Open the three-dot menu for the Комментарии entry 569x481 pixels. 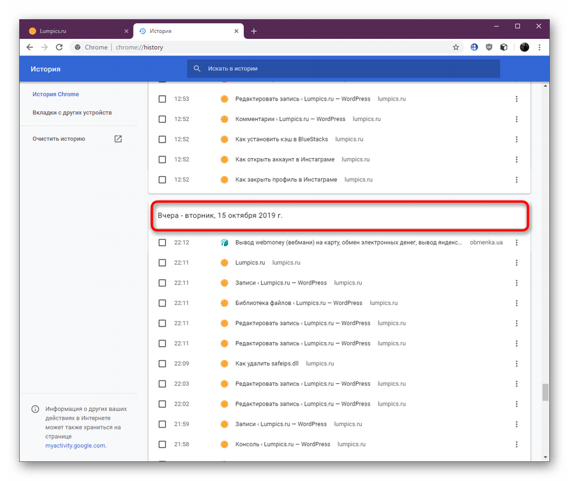click(x=517, y=119)
